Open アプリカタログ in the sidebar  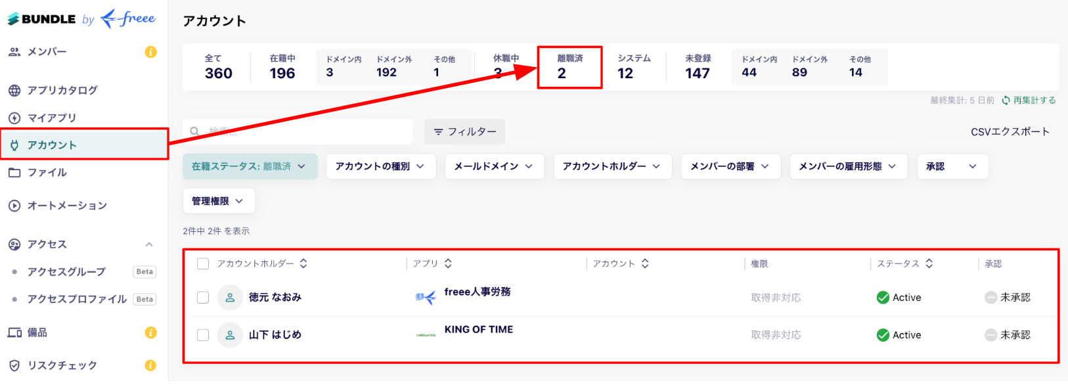click(x=62, y=90)
